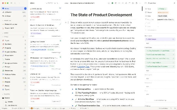Click the Listening Tour hyperlink
This screenshot has height=110, width=177.
(x=83, y=66)
